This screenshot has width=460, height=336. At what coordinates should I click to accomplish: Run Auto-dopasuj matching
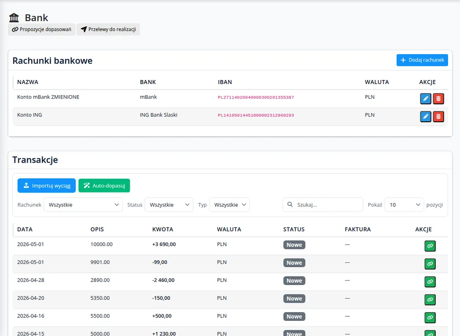(x=104, y=186)
